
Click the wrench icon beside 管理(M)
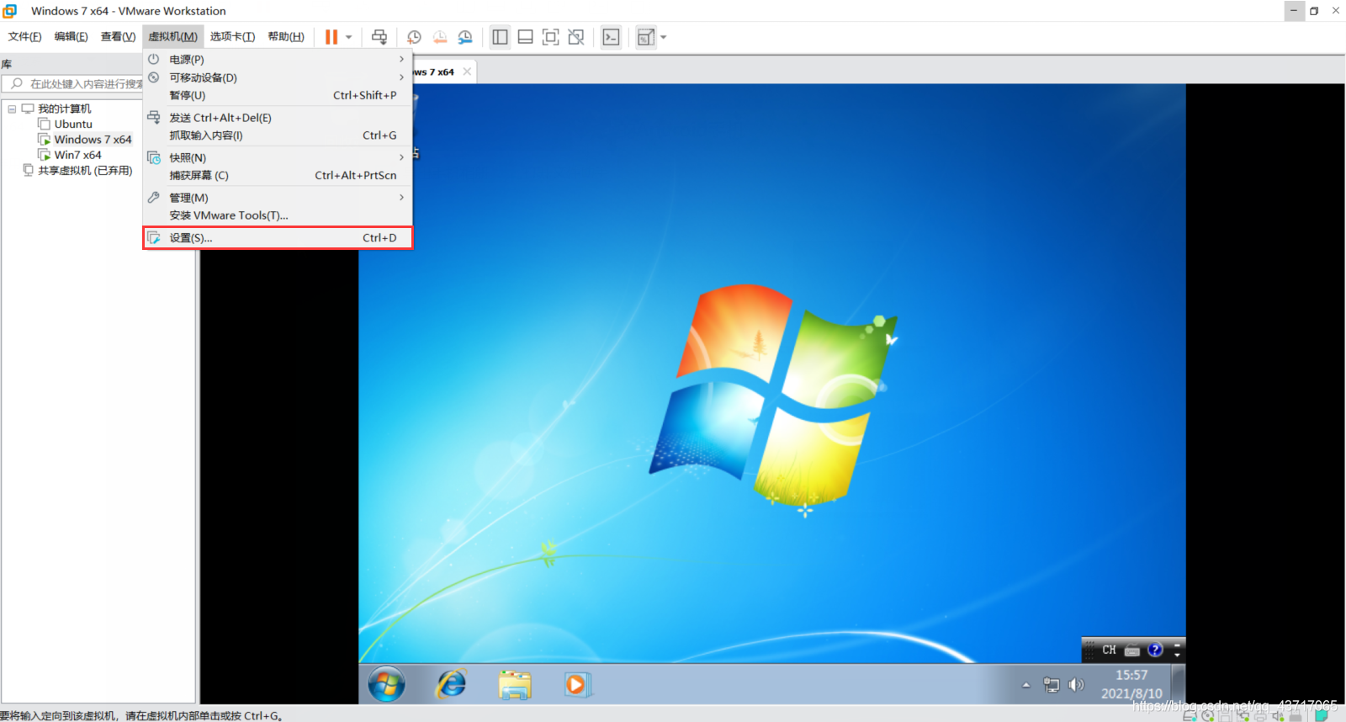click(154, 197)
